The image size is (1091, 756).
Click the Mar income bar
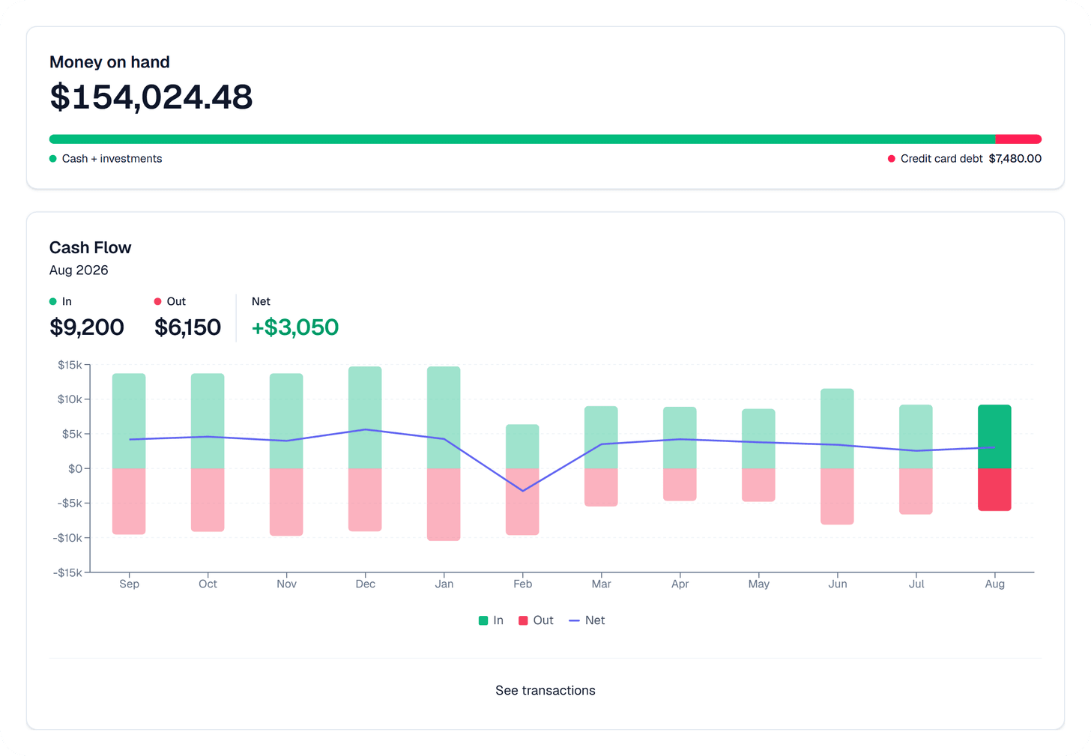[601, 438]
